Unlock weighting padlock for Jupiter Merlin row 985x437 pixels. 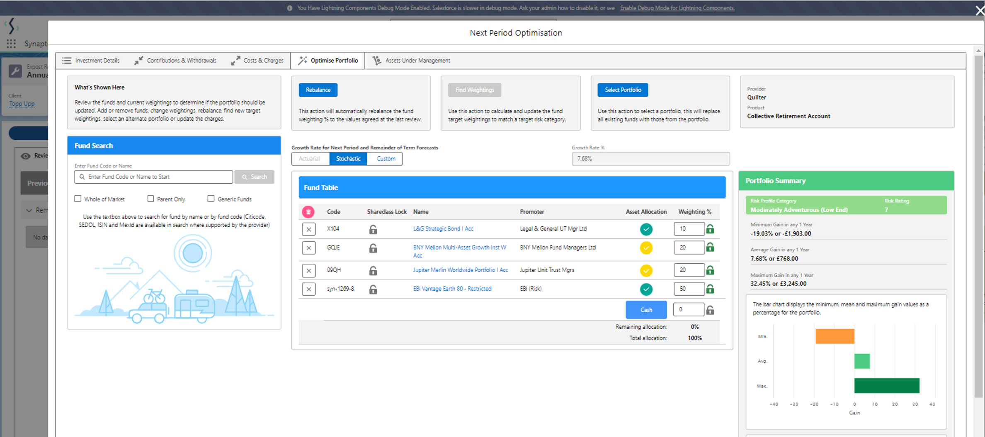tap(710, 270)
